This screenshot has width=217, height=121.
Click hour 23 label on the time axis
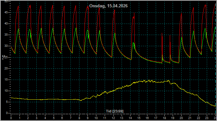[207, 118]
